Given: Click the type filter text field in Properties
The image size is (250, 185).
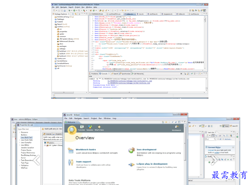Looking at the screenshot, I should [x=28, y=129].
